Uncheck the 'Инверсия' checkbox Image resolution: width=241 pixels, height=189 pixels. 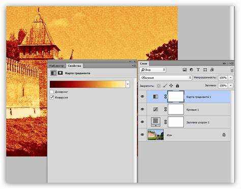52,98
